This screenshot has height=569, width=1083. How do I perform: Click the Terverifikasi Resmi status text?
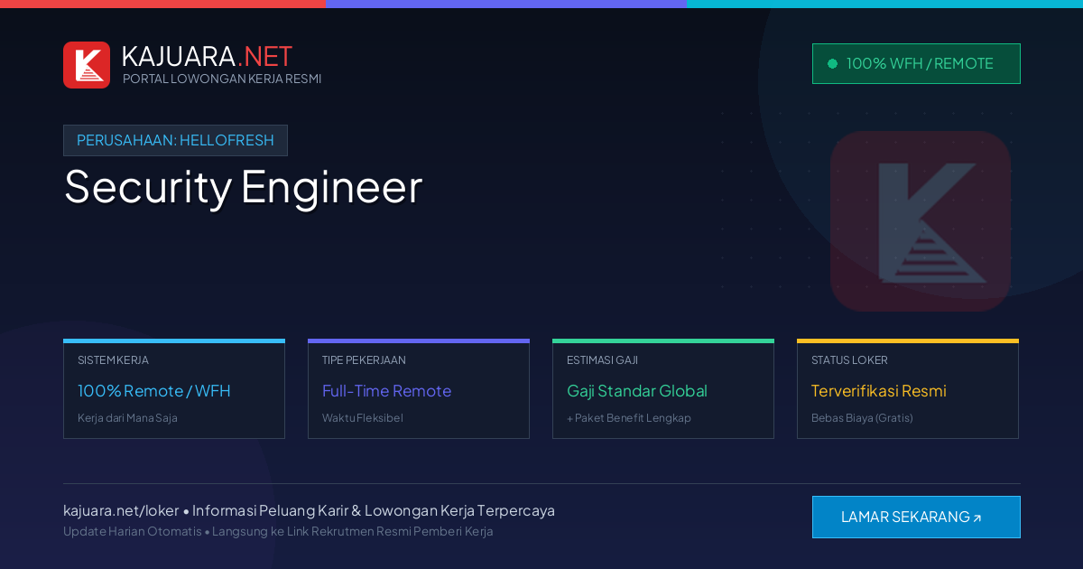tap(879, 391)
